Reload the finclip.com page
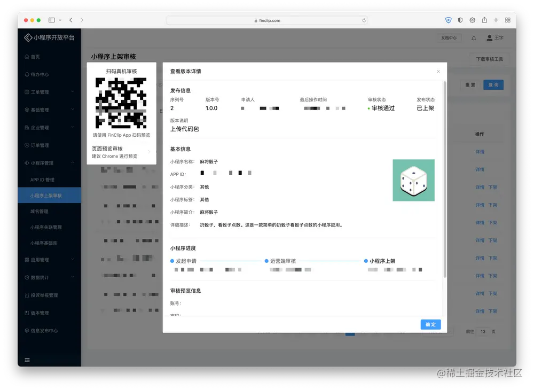Screen dimensions: 534x390 coord(364,20)
